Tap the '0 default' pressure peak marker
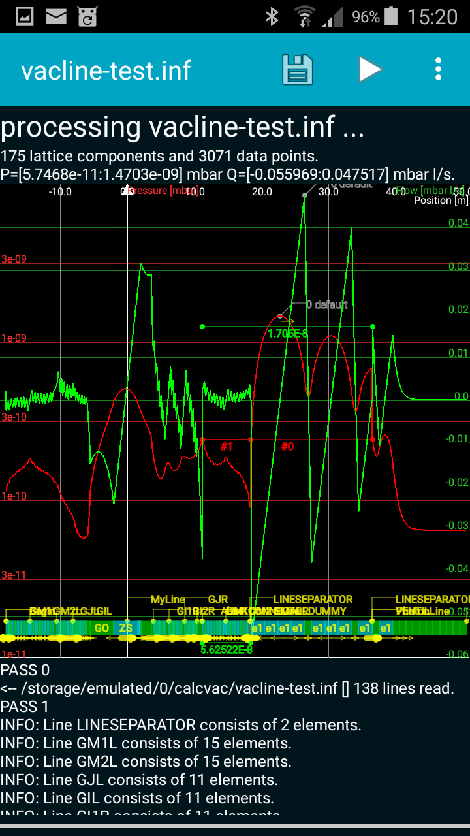Screen dimensions: 470x836 (326, 305)
